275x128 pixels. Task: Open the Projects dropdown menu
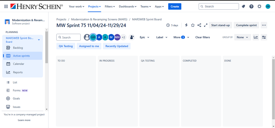95,7
